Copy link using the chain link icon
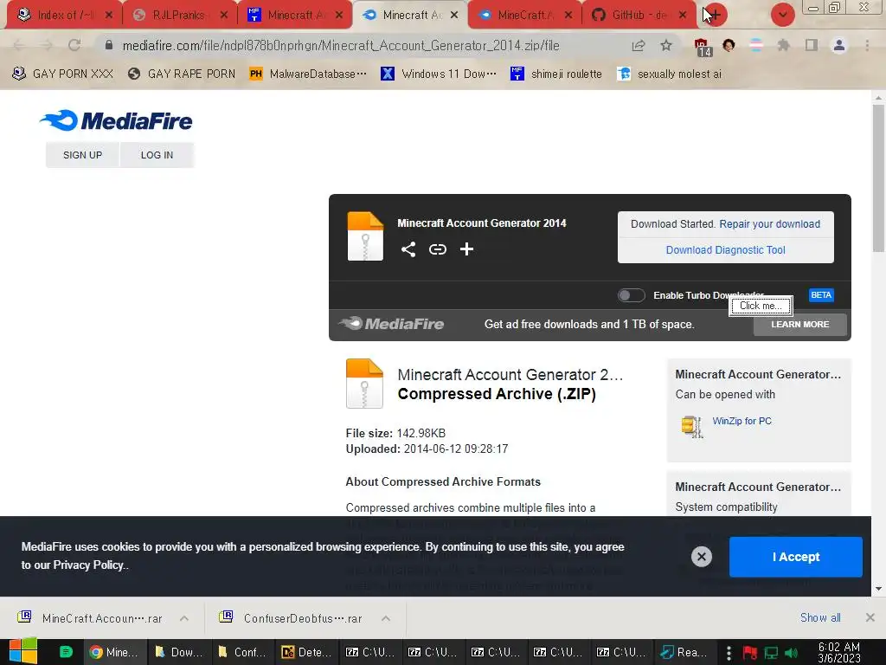Viewport: 886px width, 665px height. click(437, 249)
